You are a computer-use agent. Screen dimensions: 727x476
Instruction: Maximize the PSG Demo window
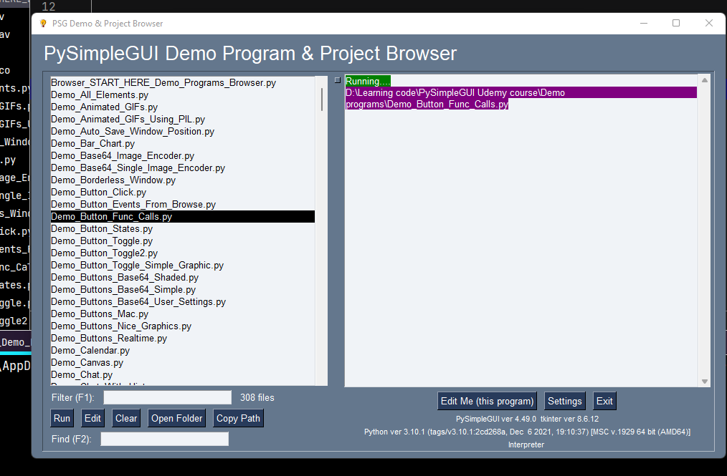(676, 23)
